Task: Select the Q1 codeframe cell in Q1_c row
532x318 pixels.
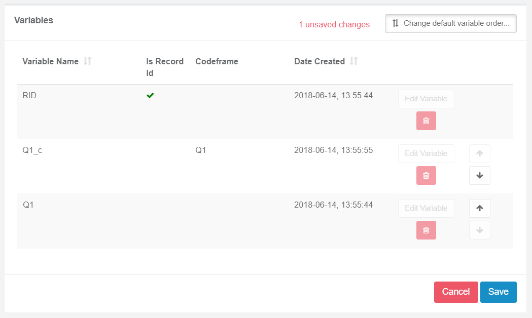Action: point(201,150)
